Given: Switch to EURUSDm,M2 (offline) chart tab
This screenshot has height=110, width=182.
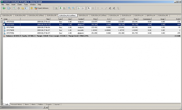Looking at the screenshot, I should click(x=36, y=15).
